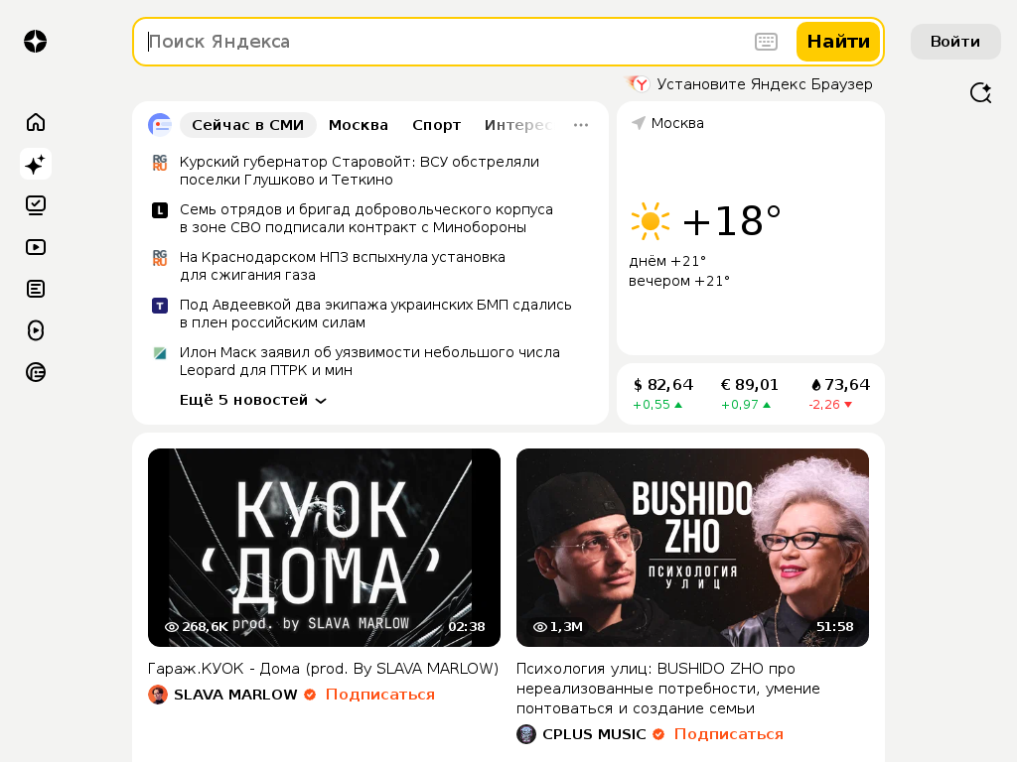Switch to the Москва news tab
This screenshot has width=1017, height=762.
[358, 125]
